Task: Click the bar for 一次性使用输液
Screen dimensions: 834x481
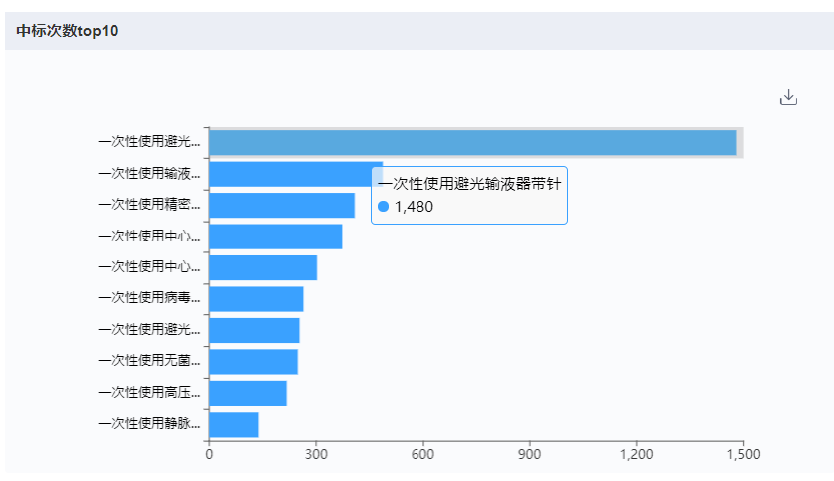Action: pos(296,174)
